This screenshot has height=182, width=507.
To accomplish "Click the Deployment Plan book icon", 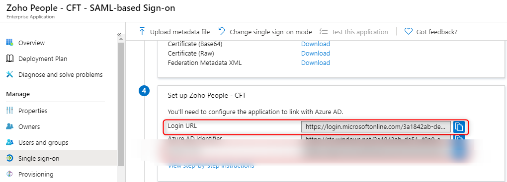I will [10, 59].
